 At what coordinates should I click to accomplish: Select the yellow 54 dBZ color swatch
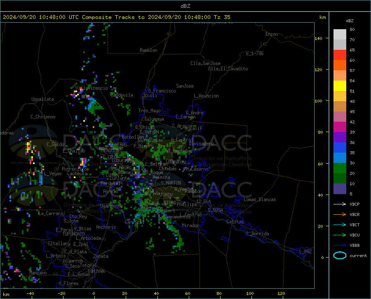pos(340,86)
